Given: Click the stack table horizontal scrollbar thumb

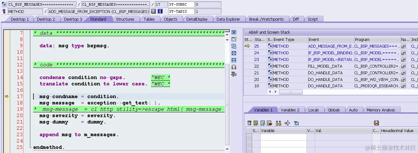Looking at the screenshot, I should [x=291, y=92].
